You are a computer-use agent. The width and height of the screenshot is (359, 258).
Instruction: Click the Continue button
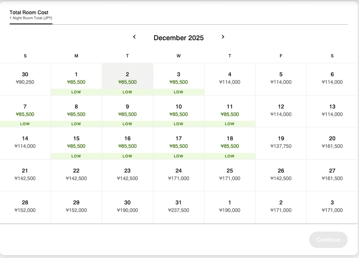point(328,240)
